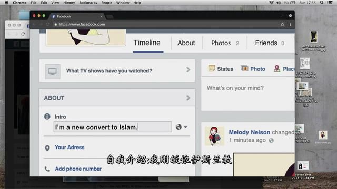Open Melody Nelson's profile picture thumbnail
The height and width of the screenshot is (189, 337).
point(214,136)
